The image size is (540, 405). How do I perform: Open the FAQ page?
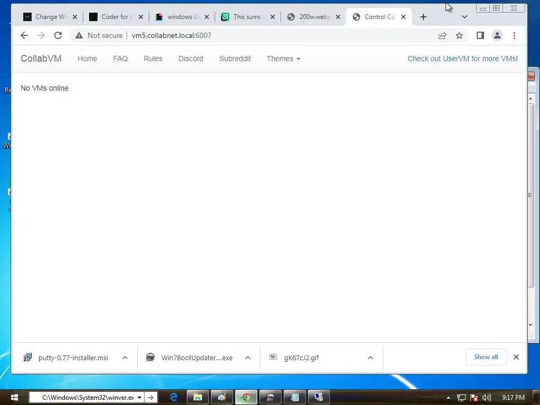pyautogui.click(x=120, y=59)
